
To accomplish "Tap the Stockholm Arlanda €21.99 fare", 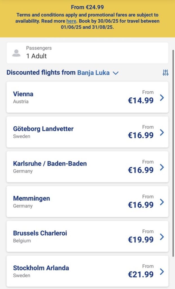I will click(x=141, y=274).
